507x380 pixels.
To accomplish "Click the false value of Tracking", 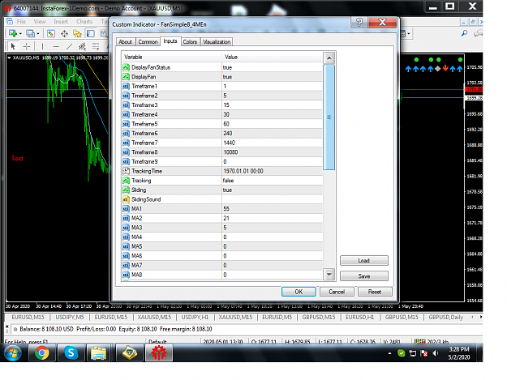I will click(x=228, y=181).
